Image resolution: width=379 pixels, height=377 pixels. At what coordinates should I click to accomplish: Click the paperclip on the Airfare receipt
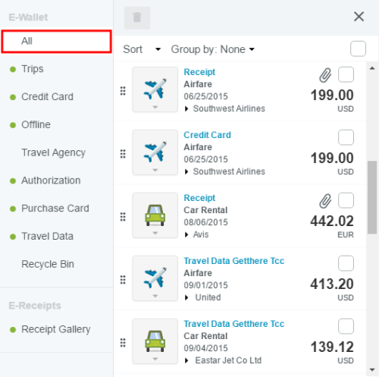[325, 75]
